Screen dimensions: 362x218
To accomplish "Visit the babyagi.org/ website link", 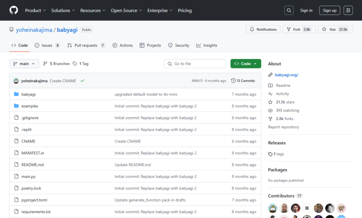I will tap(286, 75).
